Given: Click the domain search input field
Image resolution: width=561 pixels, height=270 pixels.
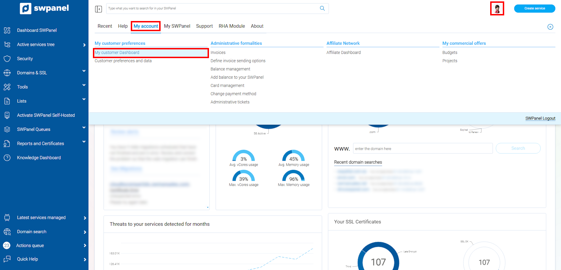Looking at the screenshot, I should point(423,148).
